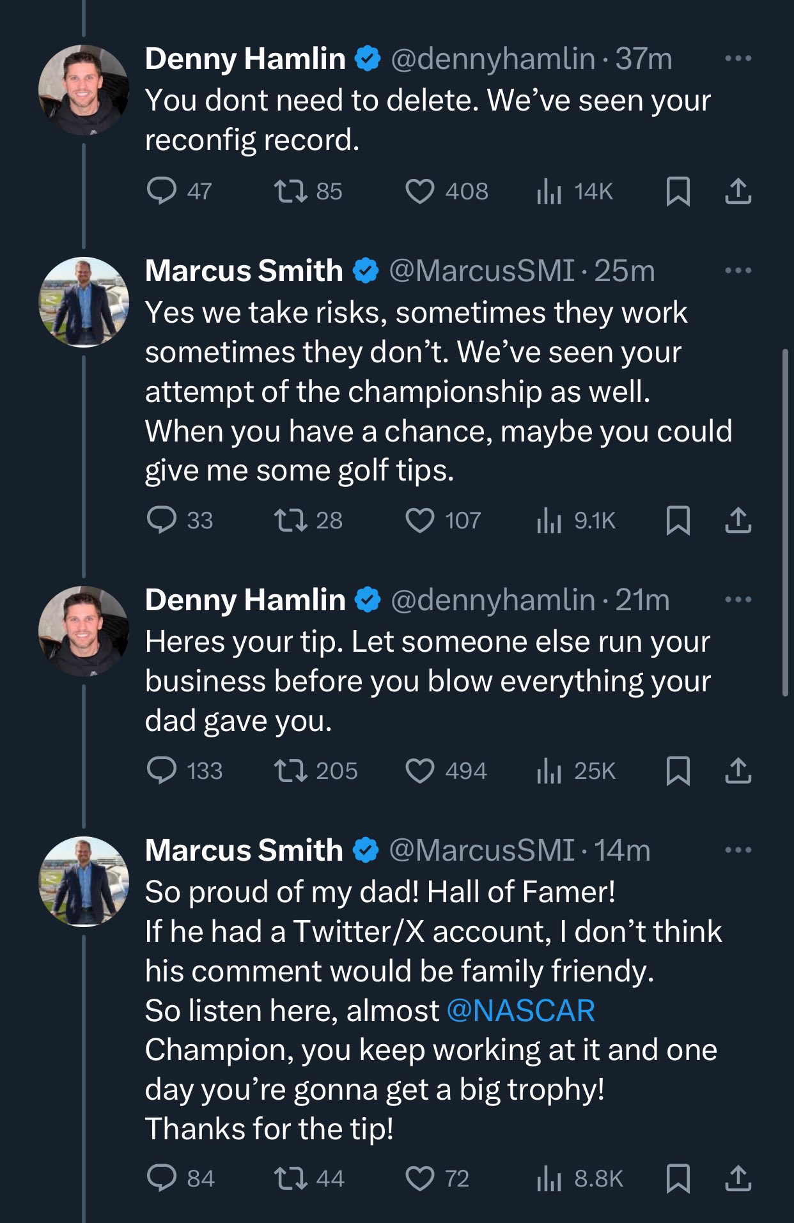Click the page scrollbar on right edge
This screenshot has height=1223, width=794.
785,522
